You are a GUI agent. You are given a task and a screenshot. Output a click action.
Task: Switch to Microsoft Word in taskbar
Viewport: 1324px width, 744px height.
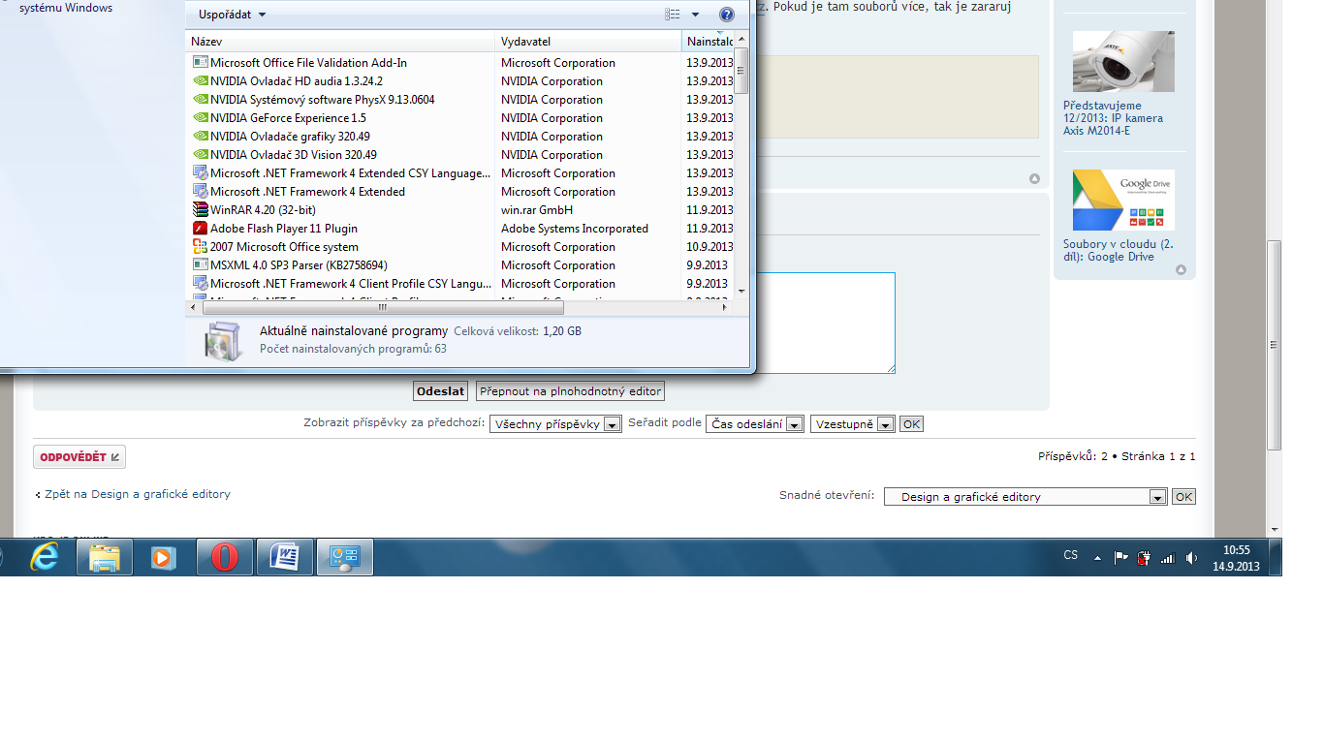point(285,558)
